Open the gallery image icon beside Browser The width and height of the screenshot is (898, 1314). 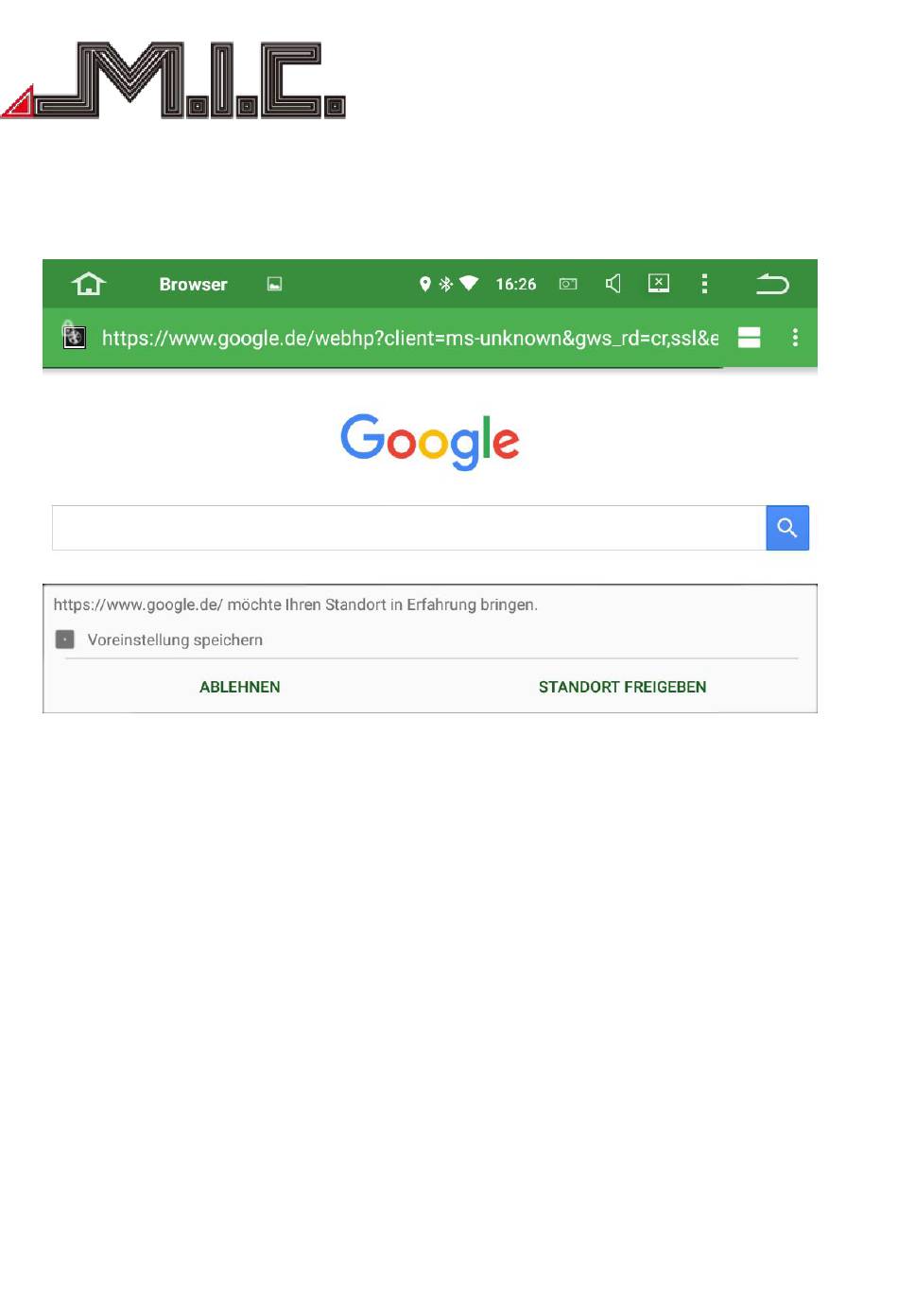[275, 284]
